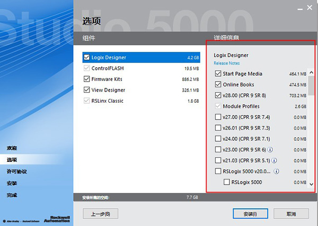This screenshot has width=318, height=226.
Task: Select the 完成 step in sidebar
Action: click(x=12, y=195)
